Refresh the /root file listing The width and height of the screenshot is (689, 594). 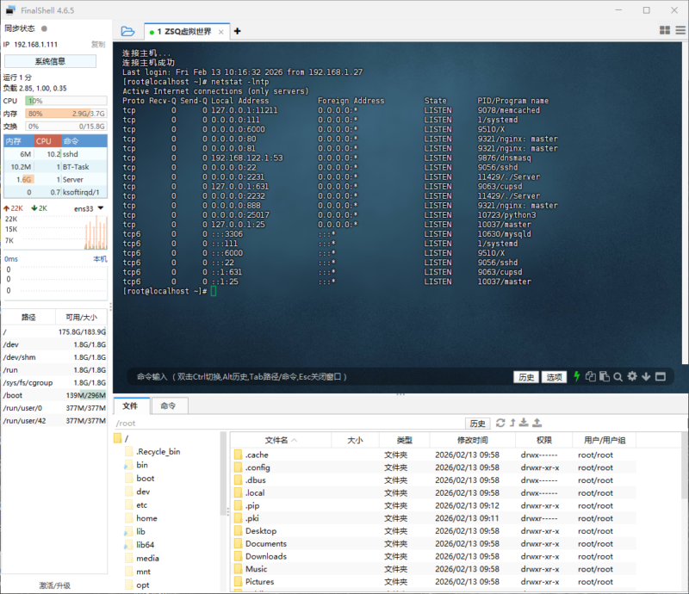[x=500, y=423]
